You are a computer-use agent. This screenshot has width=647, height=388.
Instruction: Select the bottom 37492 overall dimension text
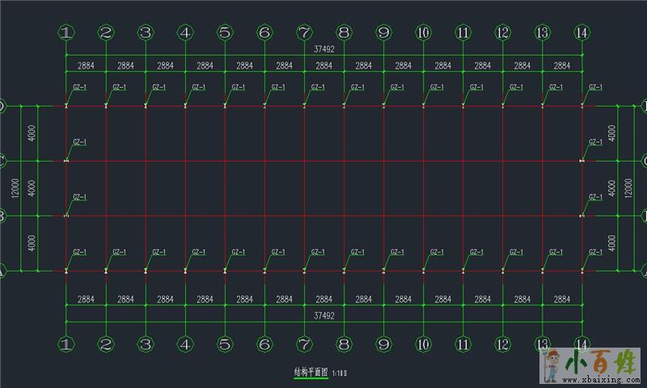point(323,316)
